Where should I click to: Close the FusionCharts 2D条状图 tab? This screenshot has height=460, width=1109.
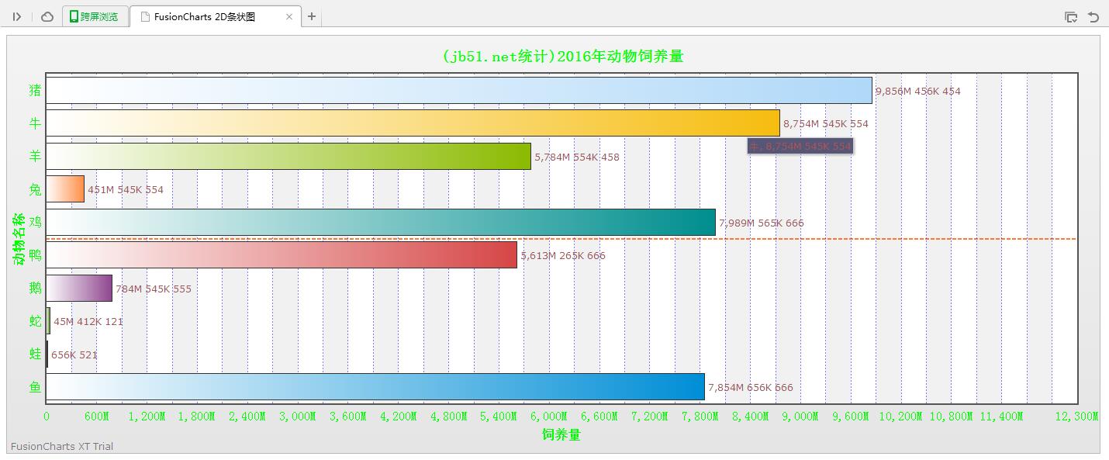[x=289, y=16]
